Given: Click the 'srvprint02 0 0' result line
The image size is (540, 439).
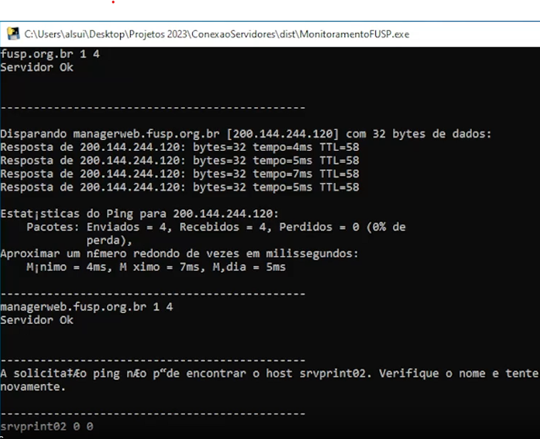Looking at the screenshot, I should (x=47, y=426).
